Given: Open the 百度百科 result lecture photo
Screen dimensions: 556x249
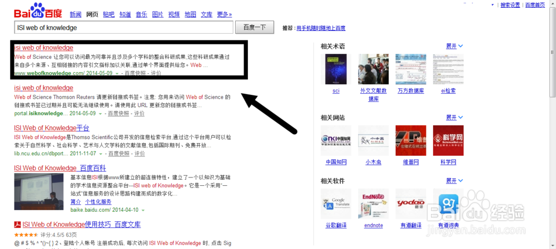Looking at the screenshot, I should [x=39, y=191].
